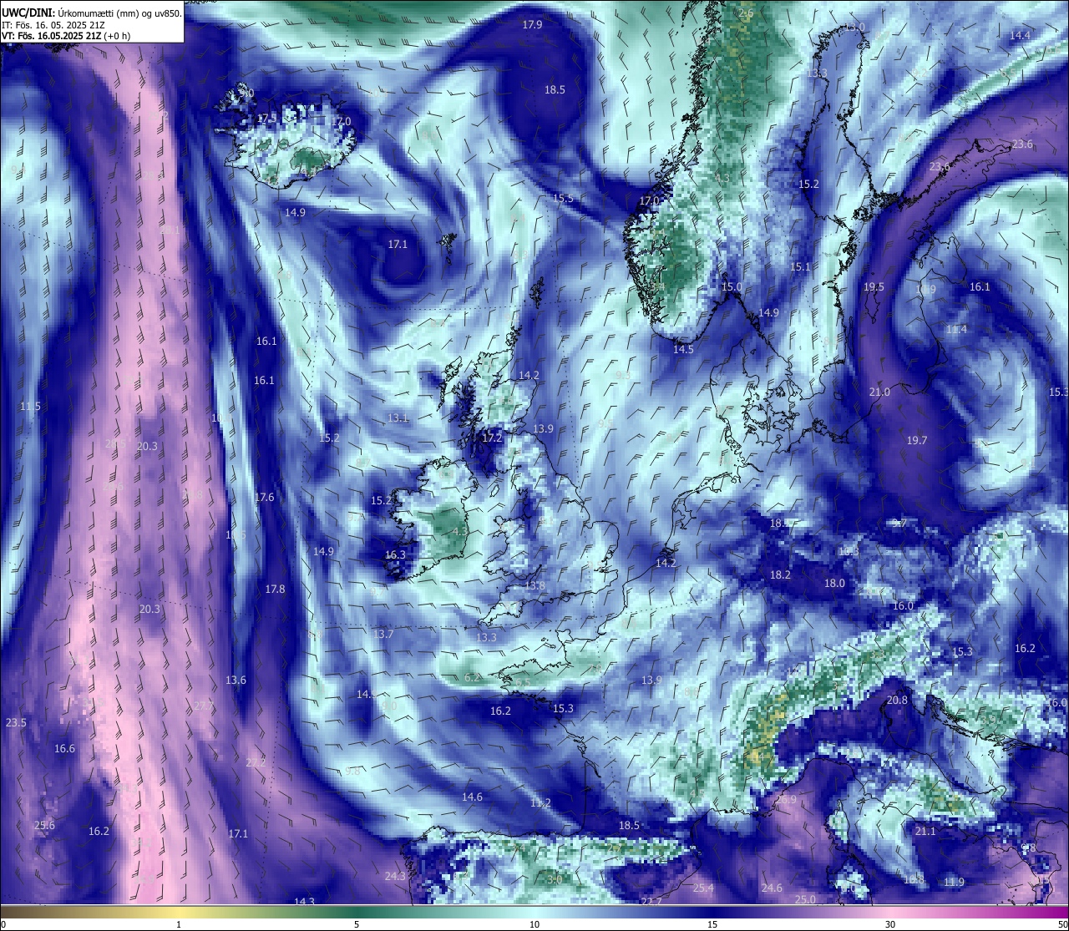Click the 23.6 value in the upper right
The height and width of the screenshot is (931, 1069).
pyautogui.click(x=1022, y=144)
